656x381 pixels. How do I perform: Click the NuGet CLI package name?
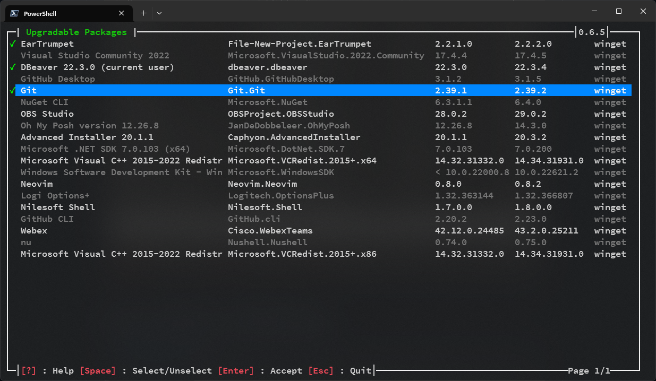tap(45, 102)
